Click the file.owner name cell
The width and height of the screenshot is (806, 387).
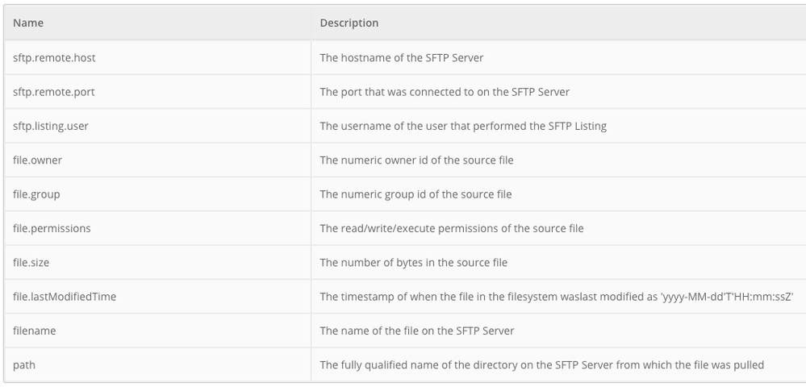37,160
